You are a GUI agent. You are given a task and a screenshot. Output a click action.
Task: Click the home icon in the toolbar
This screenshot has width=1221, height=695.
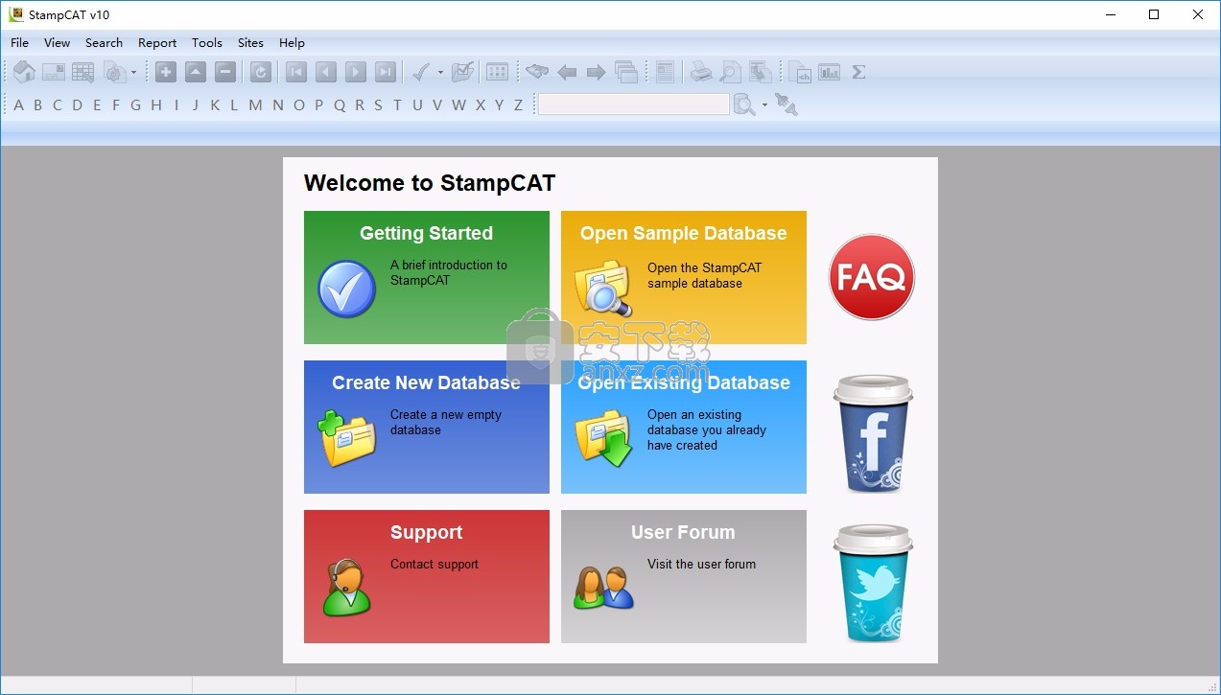(x=24, y=72)
